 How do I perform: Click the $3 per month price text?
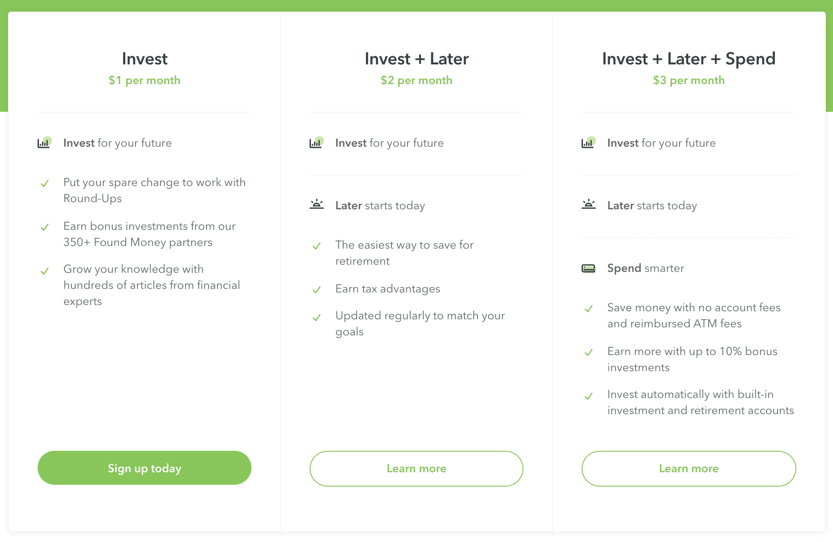click(x=688, y=80)
